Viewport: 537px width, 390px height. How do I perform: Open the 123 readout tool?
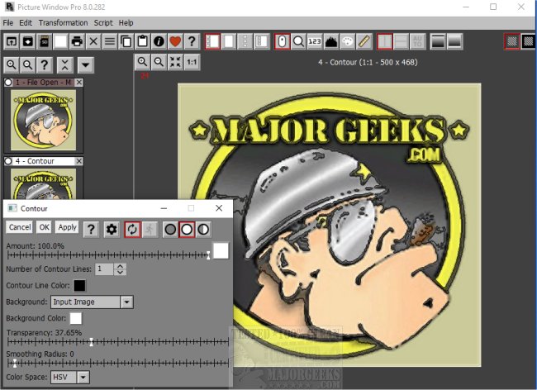[x=315, y=42]
